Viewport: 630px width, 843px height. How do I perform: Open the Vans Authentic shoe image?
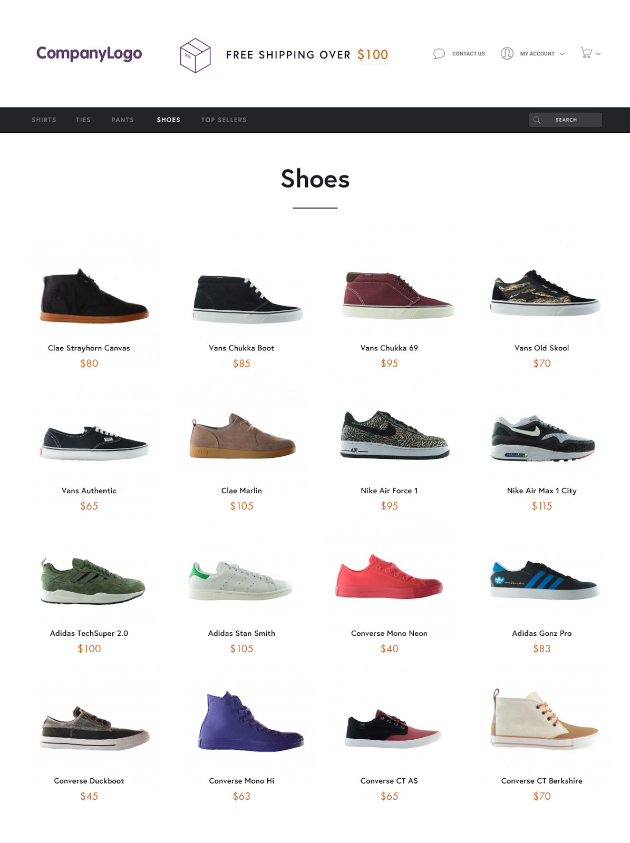pyautogui.click(x=94, y=443)
